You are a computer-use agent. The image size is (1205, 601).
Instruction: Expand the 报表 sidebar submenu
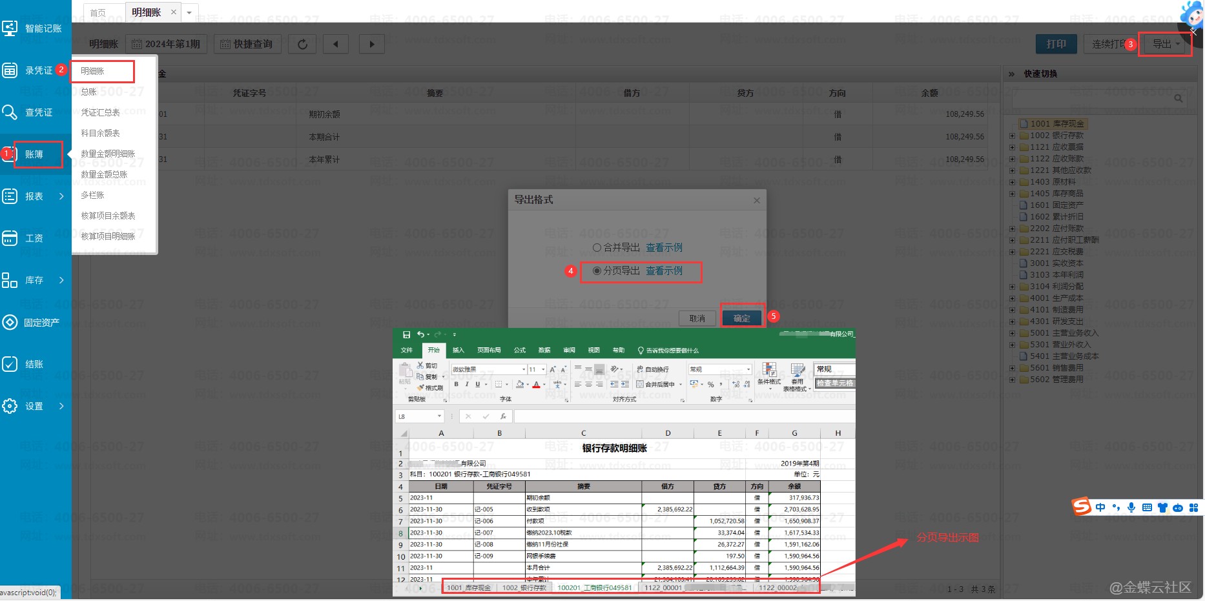click(61, 196)
